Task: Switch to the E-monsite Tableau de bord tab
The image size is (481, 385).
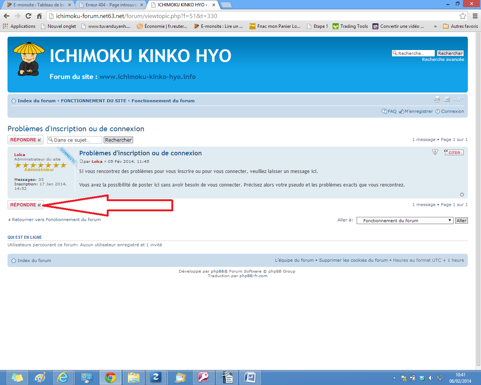Action: [38, 5]
